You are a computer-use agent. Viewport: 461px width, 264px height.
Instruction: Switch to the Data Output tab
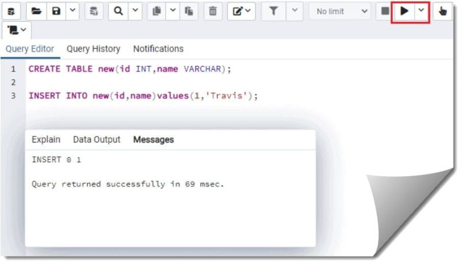(x=96, y=139)
